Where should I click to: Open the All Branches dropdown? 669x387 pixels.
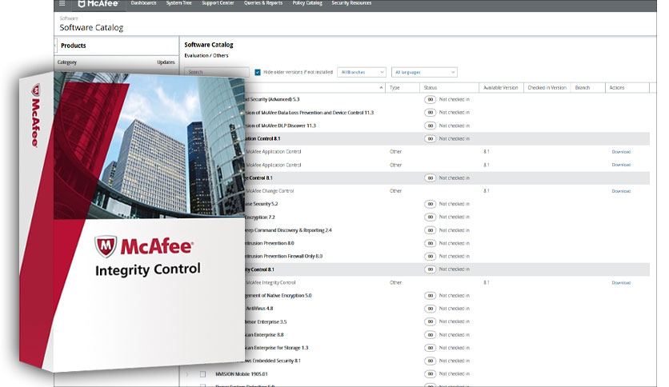[362, 73]
